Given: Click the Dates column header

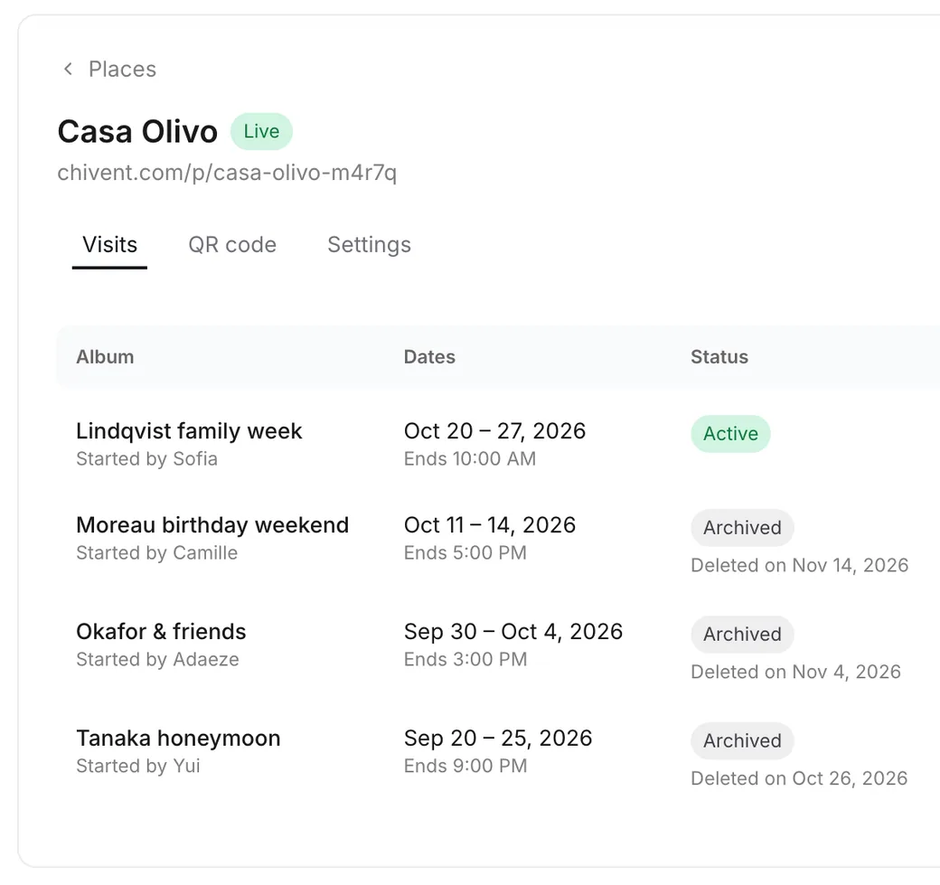Looking at the screenshot, I should click(x=429, y=357).
